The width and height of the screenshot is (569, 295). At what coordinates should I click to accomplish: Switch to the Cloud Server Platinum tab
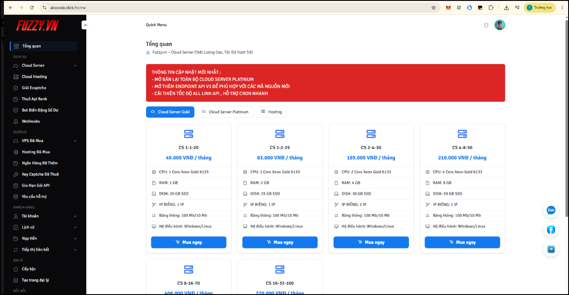click(x=225, y=112)
